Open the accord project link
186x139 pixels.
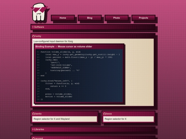pyautogui.click(x=39, y=138)
